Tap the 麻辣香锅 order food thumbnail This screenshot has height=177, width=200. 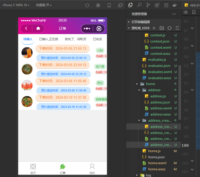point(27,101)
